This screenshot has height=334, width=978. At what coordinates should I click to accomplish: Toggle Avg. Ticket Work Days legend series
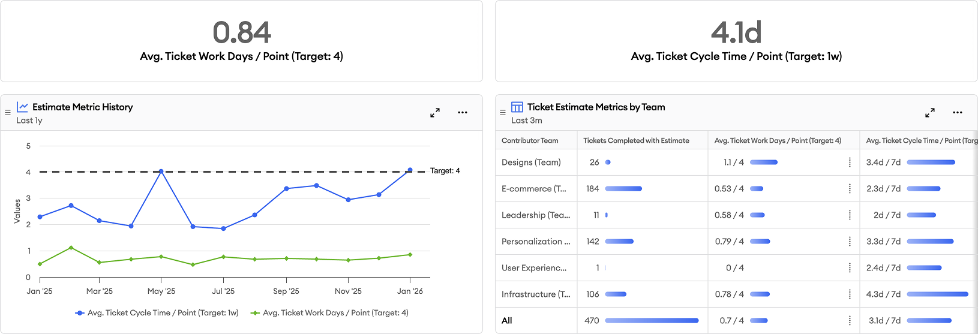[x=329, y=313]
